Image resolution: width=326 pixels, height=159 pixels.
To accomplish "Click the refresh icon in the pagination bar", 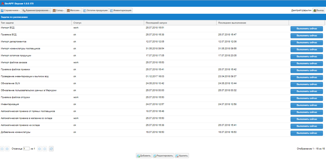I will click(51, 149).
